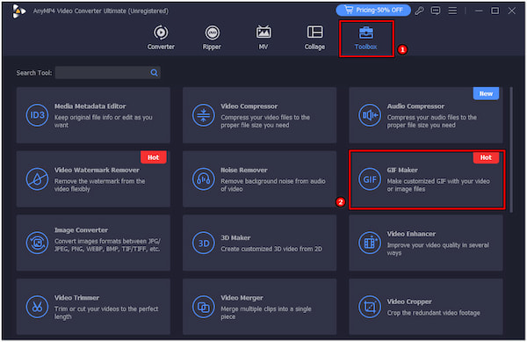Maximize the AnyMP4 window
Viewport: 527px width, 342px height.
[495, 11]
